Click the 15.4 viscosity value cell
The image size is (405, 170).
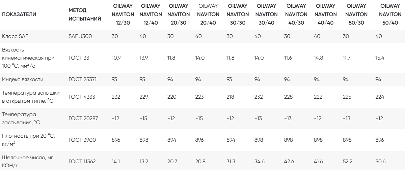(x=381, y=58)
